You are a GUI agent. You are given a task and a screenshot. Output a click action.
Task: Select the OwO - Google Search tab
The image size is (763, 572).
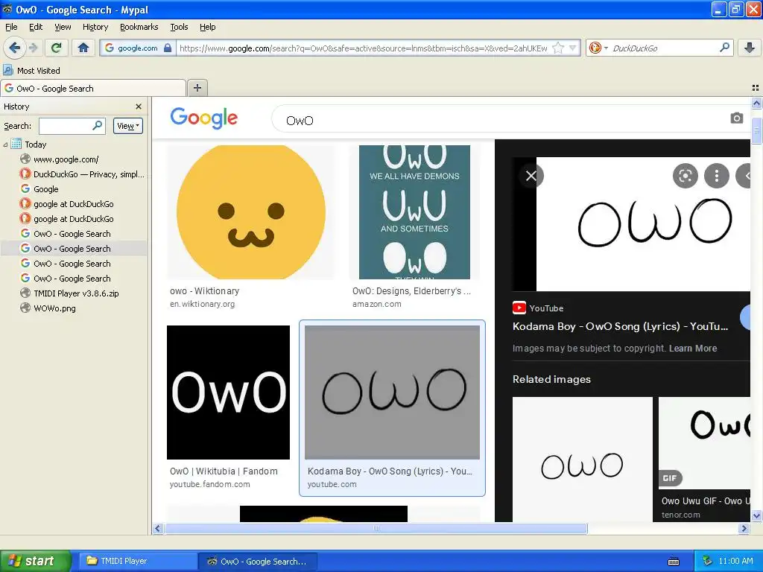pyautogui.click(x=93, y=89)
